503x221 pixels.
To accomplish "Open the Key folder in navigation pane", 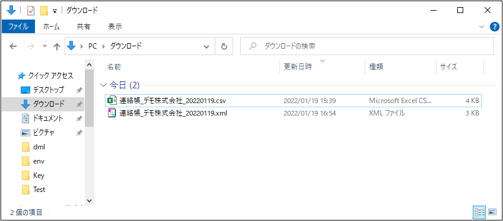I will click(x=39, y=175).
